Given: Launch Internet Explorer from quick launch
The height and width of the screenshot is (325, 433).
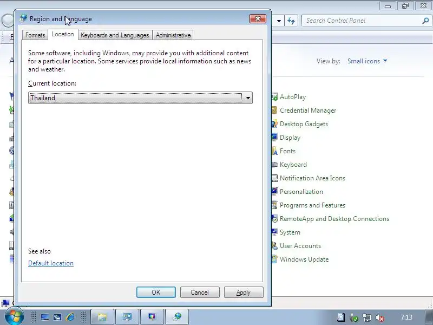Looking at the screenshot, I should (x=70, y=317).
